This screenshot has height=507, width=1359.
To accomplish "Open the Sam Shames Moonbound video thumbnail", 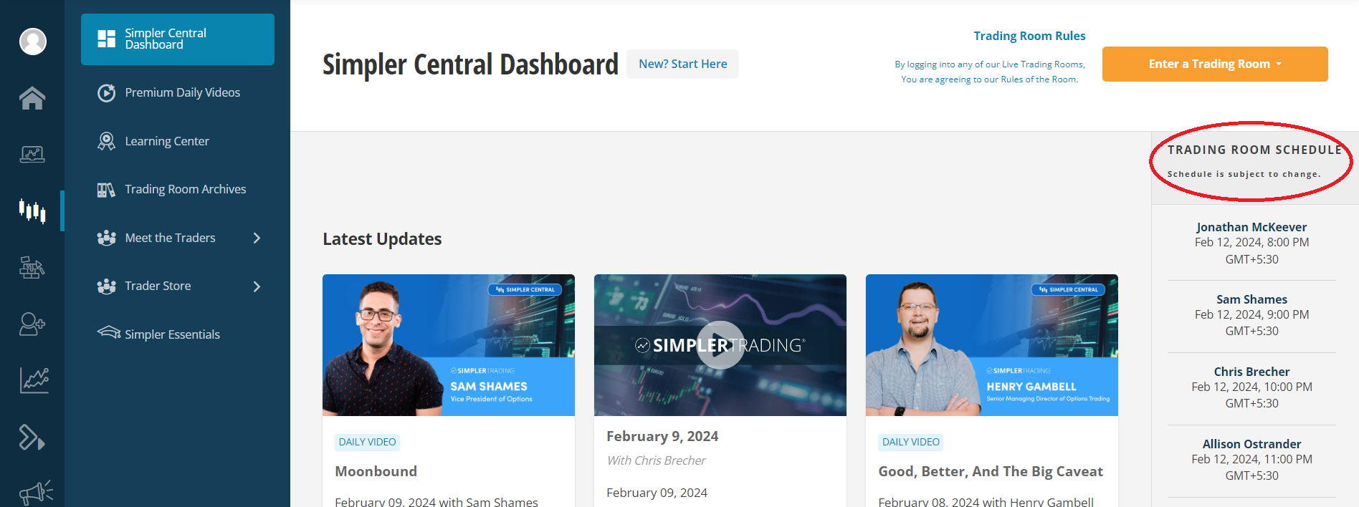I will tap(448, 345).
